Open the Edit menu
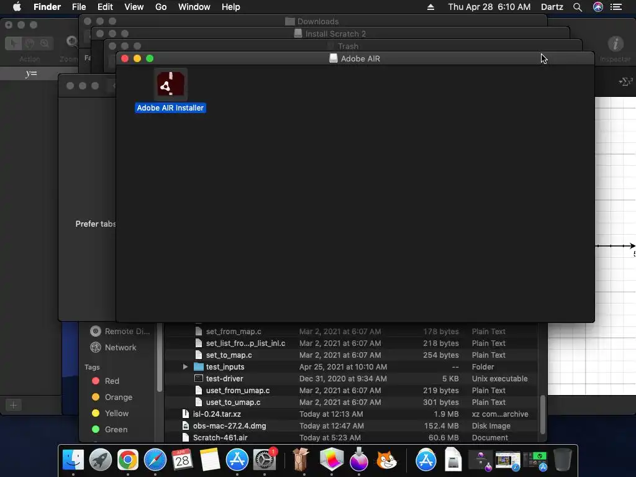This screenshot has width=636, height=477. [105, 7]
